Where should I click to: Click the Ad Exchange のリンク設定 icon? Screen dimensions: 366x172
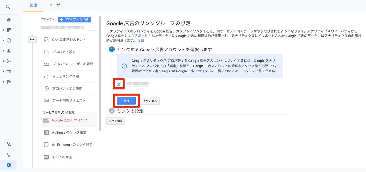point(46,145)
